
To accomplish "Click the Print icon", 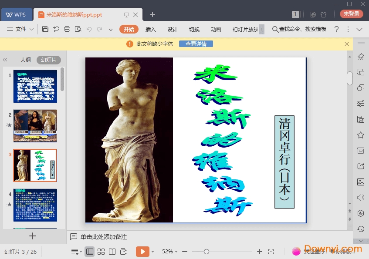I will [x=67, y=29].
